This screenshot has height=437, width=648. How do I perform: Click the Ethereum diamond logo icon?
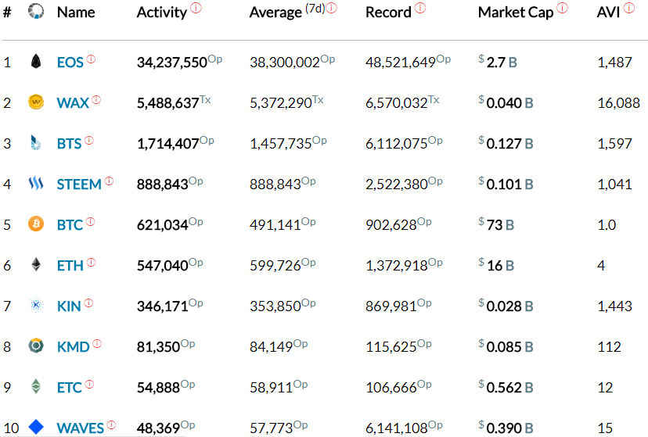point(36,264)
